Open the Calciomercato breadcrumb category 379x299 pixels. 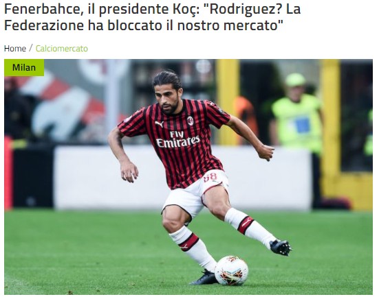coord(62,49)
